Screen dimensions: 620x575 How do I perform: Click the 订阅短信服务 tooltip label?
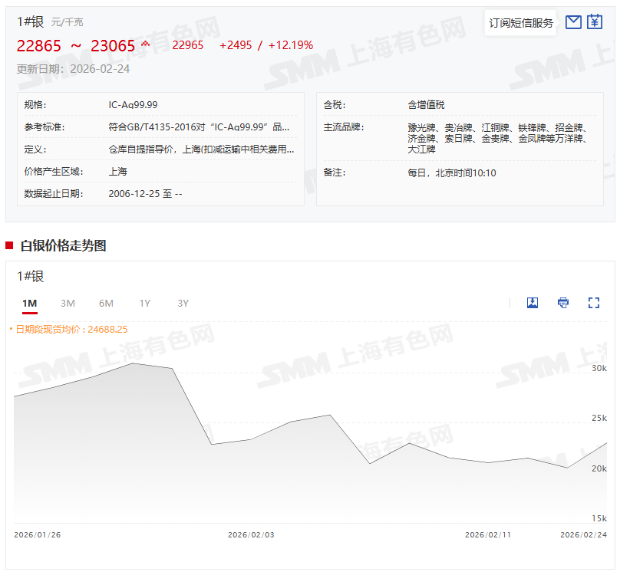coord(521,23)
